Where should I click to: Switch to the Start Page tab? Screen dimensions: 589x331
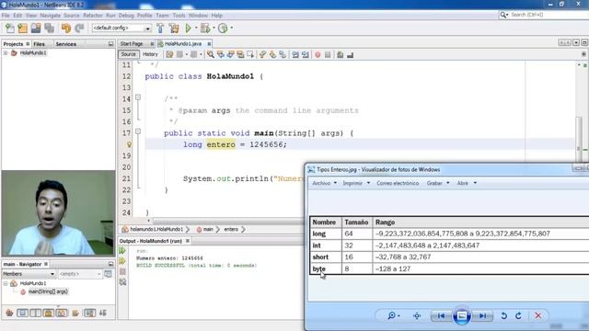point(132,44)
